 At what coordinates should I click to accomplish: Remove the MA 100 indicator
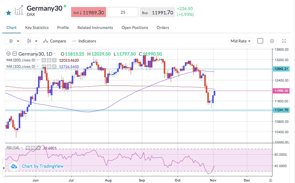(54, 67)
